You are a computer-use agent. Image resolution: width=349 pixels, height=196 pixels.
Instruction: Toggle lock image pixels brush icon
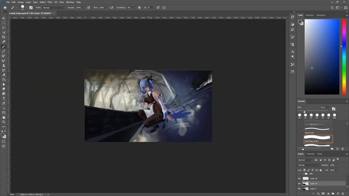coord(309,170)
